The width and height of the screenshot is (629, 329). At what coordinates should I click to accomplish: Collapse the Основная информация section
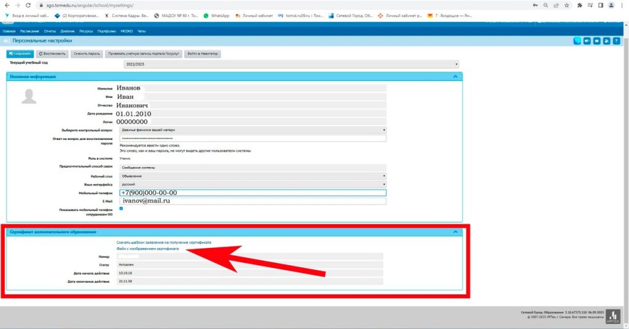[455, 77]
